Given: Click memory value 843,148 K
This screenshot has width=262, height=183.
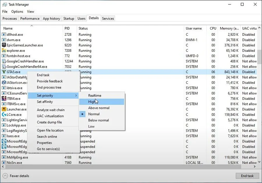Looking at the screenshot, I should click(231, 72).
